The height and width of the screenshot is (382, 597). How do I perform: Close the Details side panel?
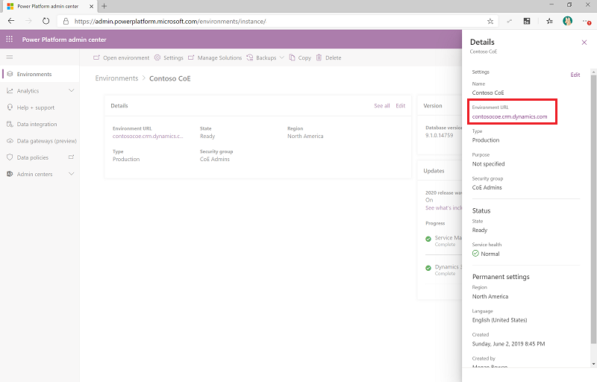tap(584, 43)
